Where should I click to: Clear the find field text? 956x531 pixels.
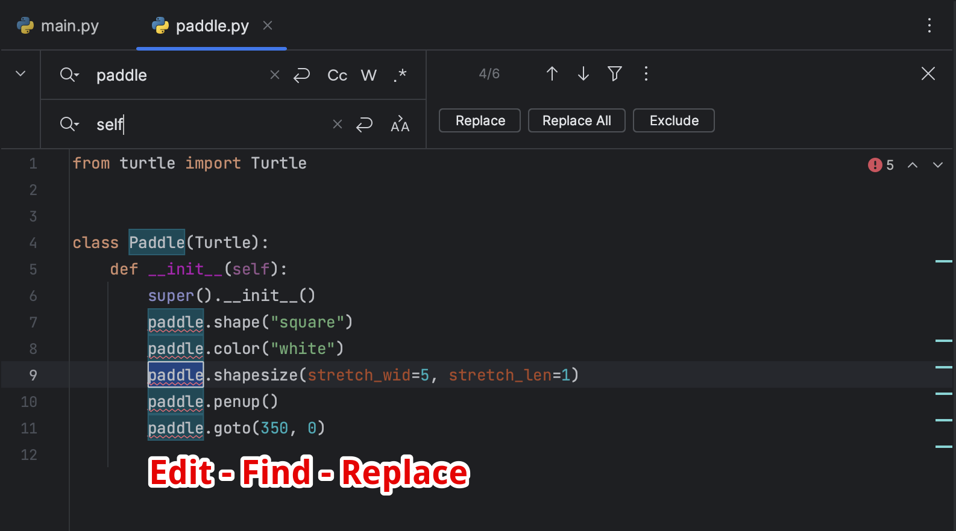pyautogui.click(x=275, y=75)
